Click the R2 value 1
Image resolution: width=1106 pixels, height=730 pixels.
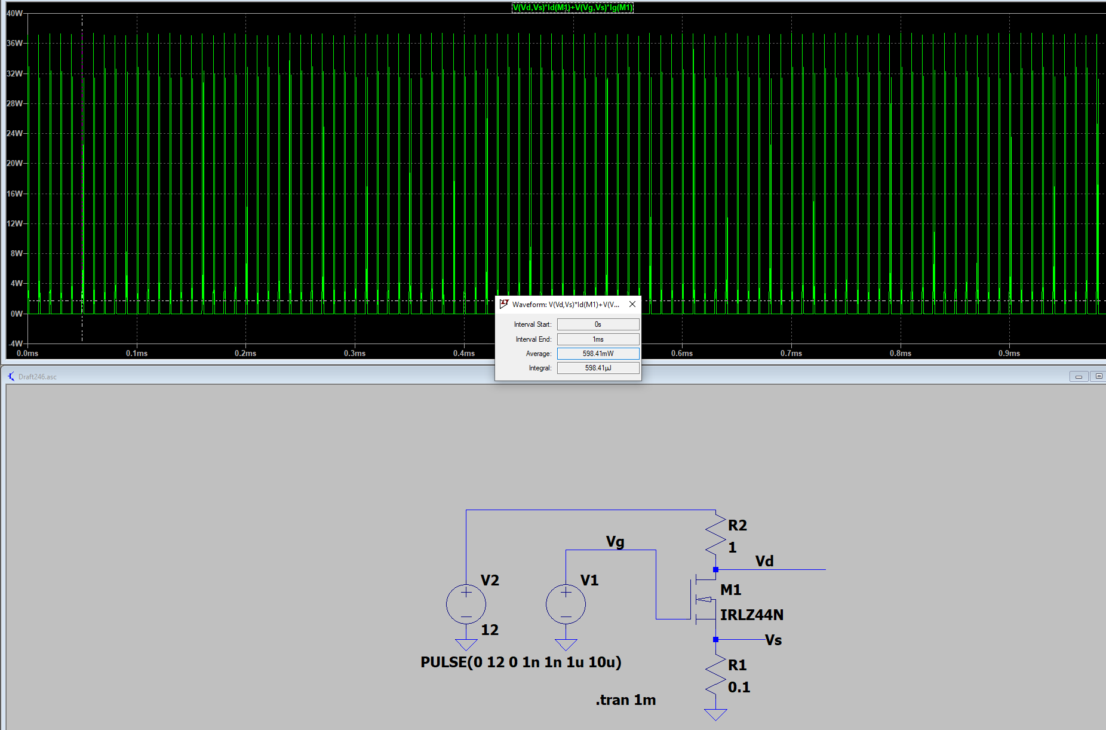(x=732, y=548)
